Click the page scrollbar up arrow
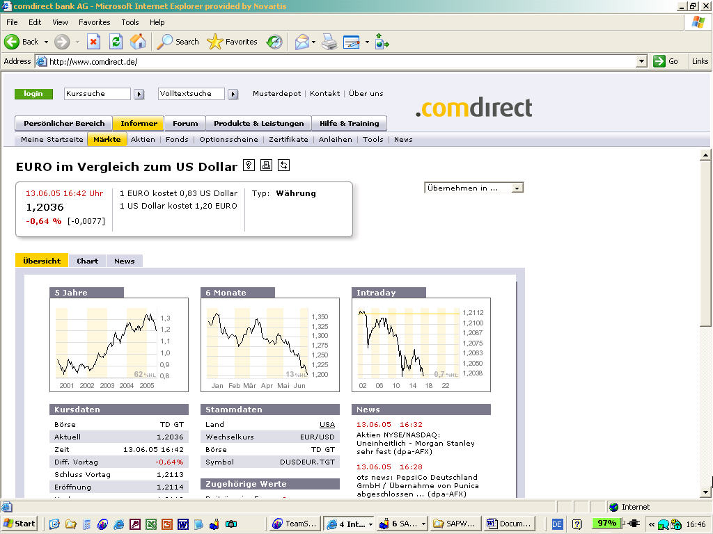The width and height of the screenshot is (713, 534). point(705,155)
